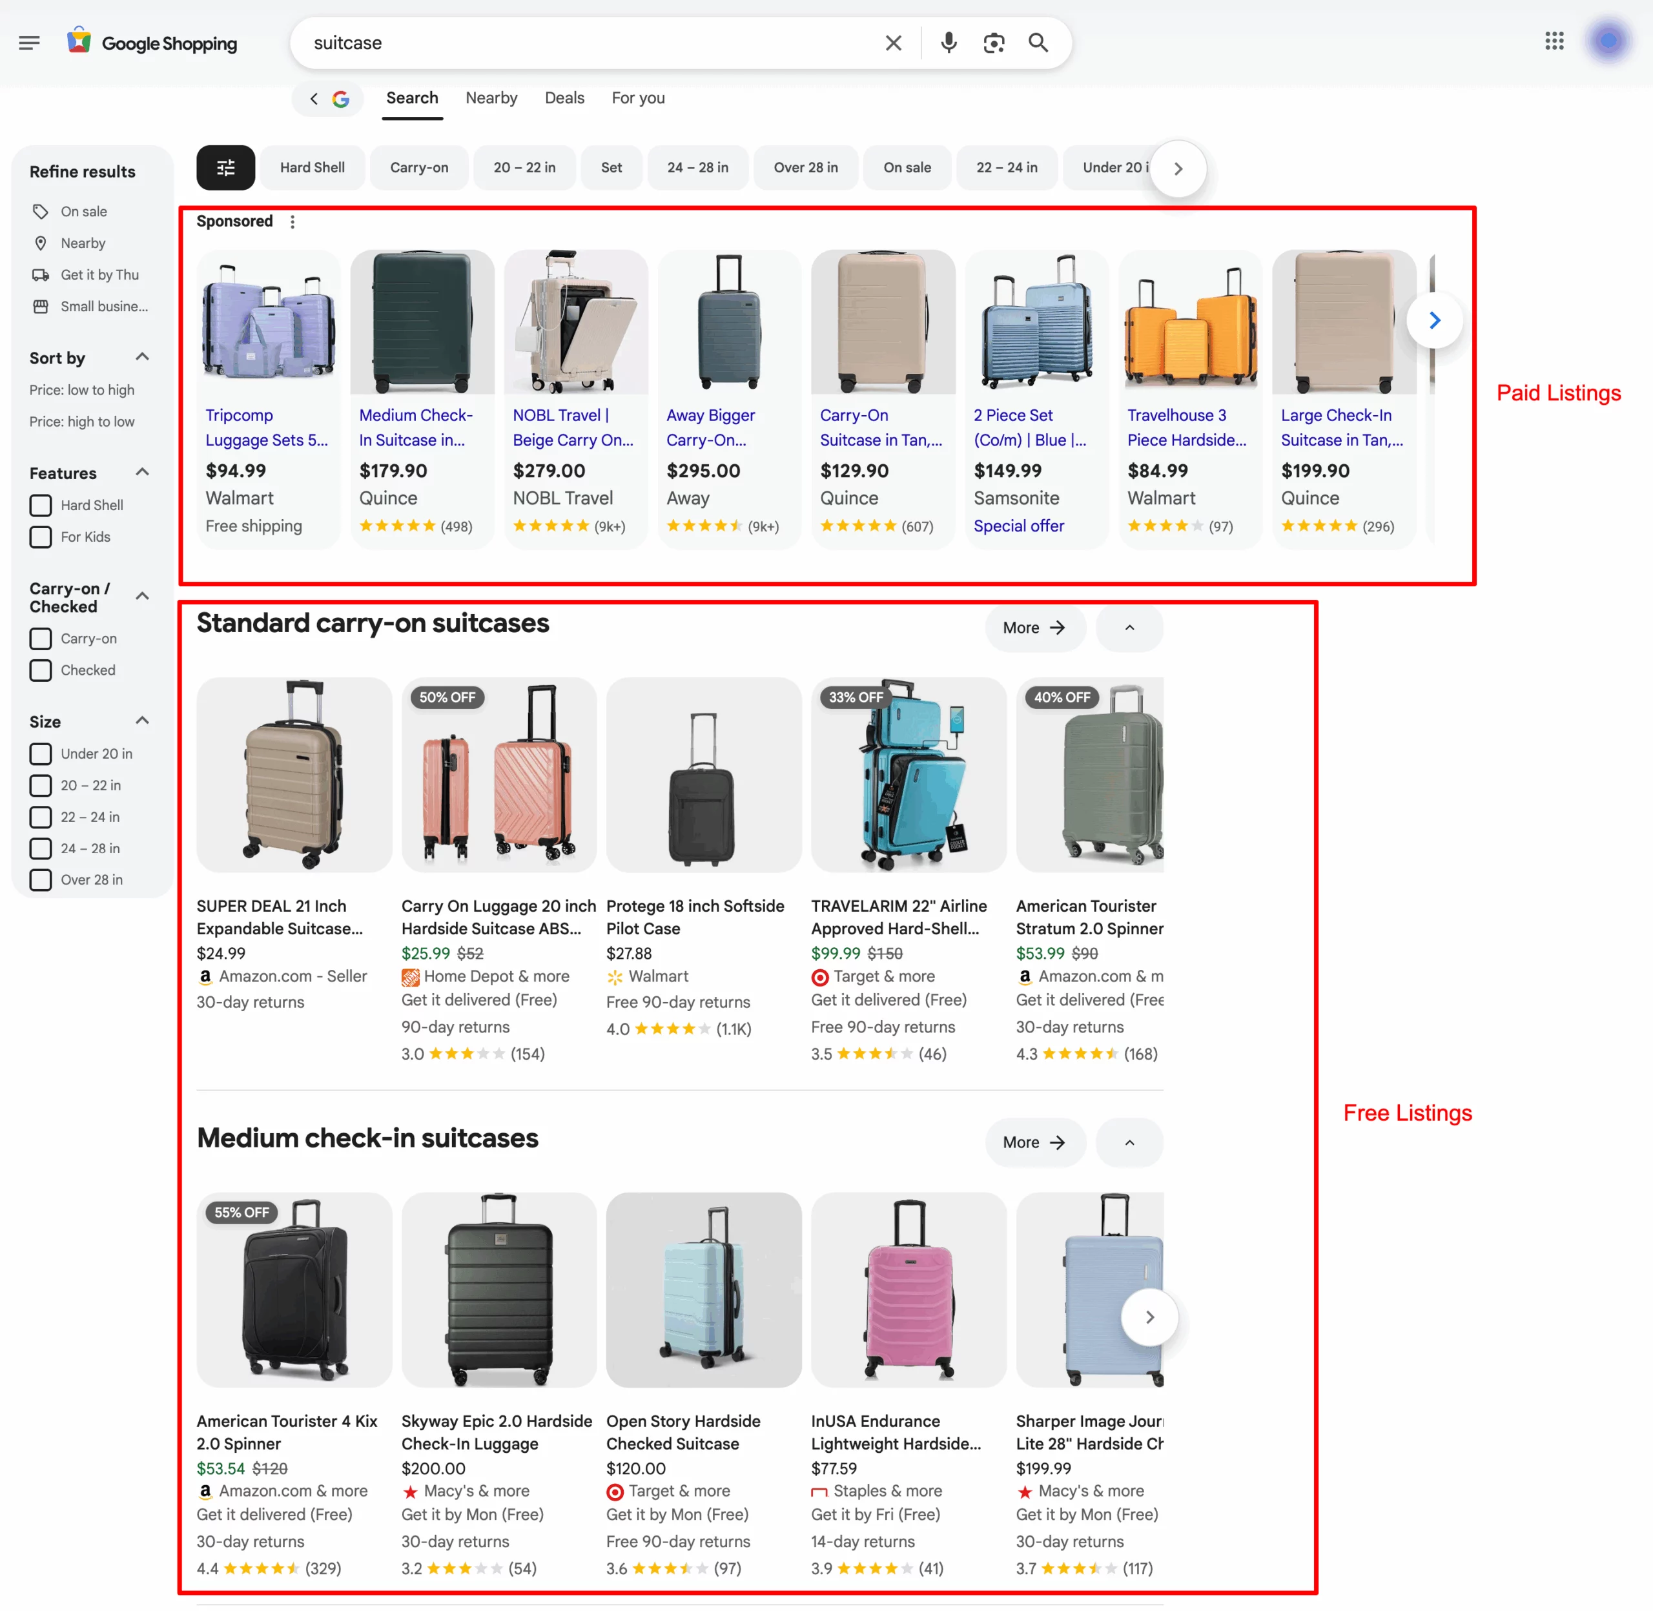Open the account profile avatar

tap(1608, 41)
